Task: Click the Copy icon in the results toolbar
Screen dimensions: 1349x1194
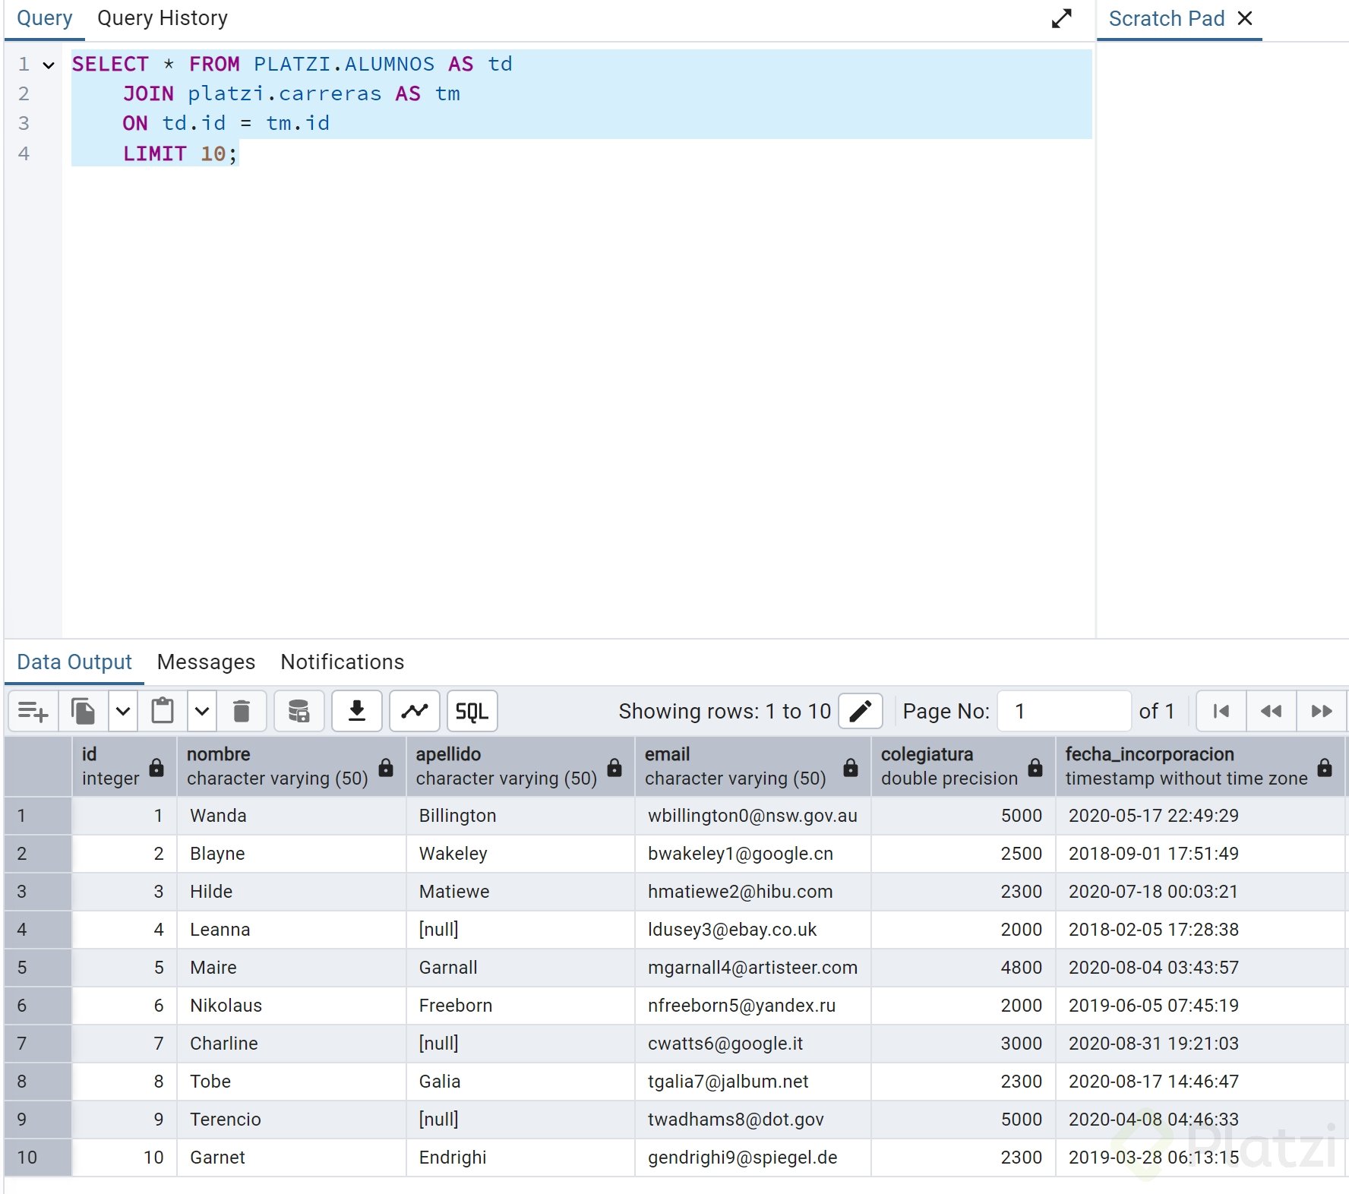Action: pyautogui.click(x=83, y=712)
